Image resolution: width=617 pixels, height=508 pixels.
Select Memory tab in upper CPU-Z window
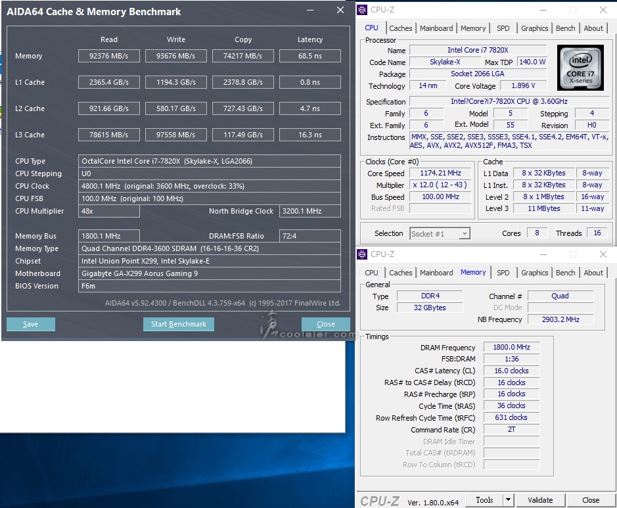pos(473,28)
